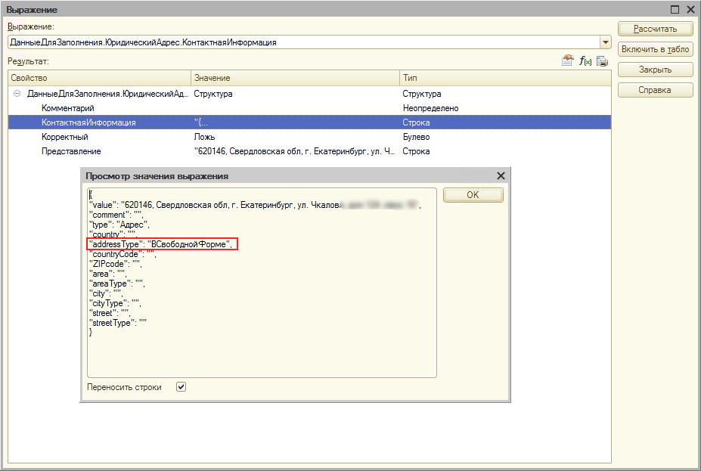
Task: Click the Значение column header
Action: coord(295,78)
